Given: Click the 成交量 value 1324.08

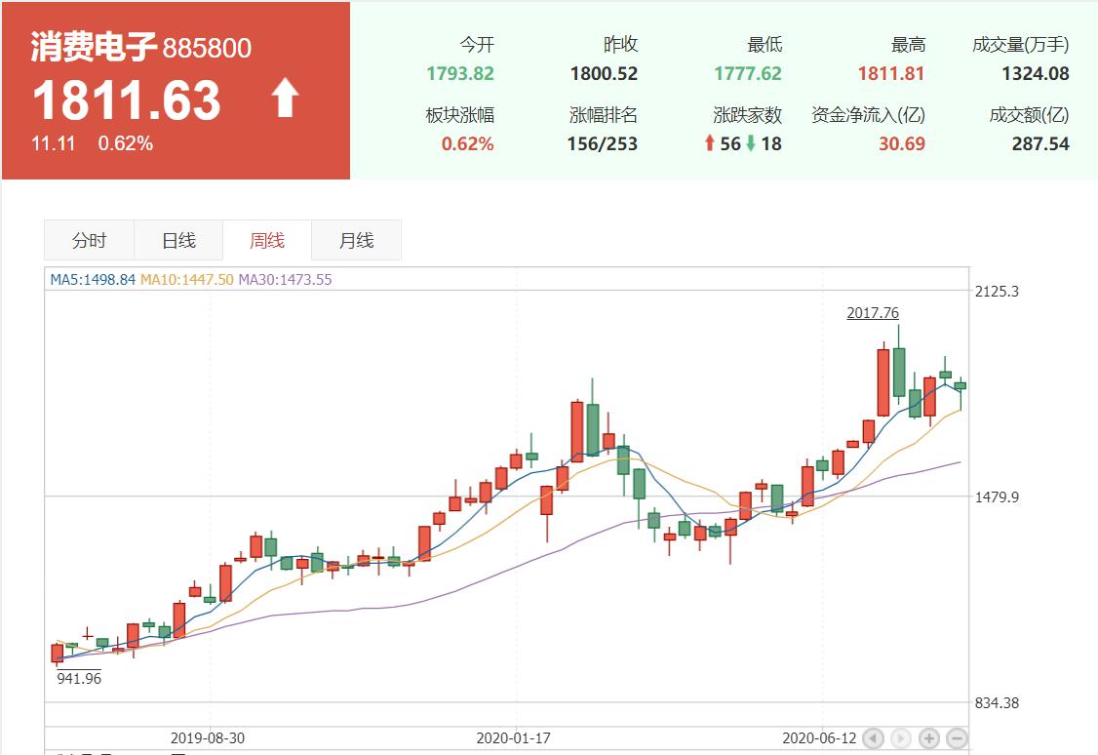Looking at the screenshot, I should pos(1036,73).
